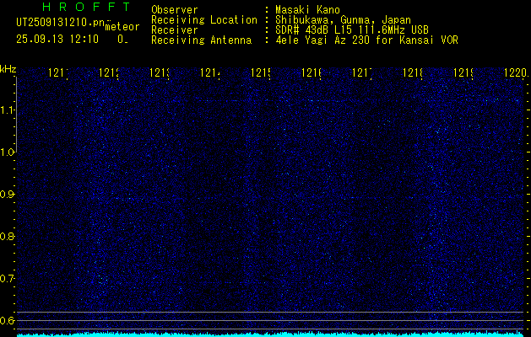Click the 1.0 kHz frequency axis label

[8, 152]
